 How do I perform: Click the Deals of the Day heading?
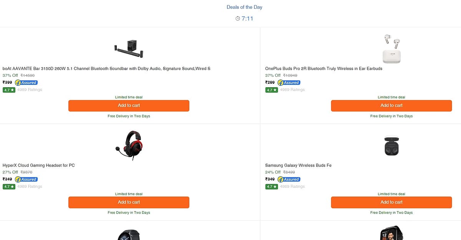244,7
